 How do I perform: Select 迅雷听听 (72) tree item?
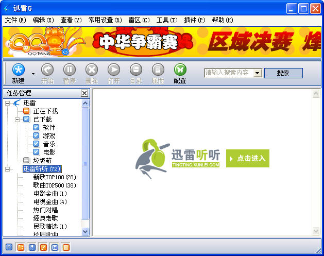[42, 169]
